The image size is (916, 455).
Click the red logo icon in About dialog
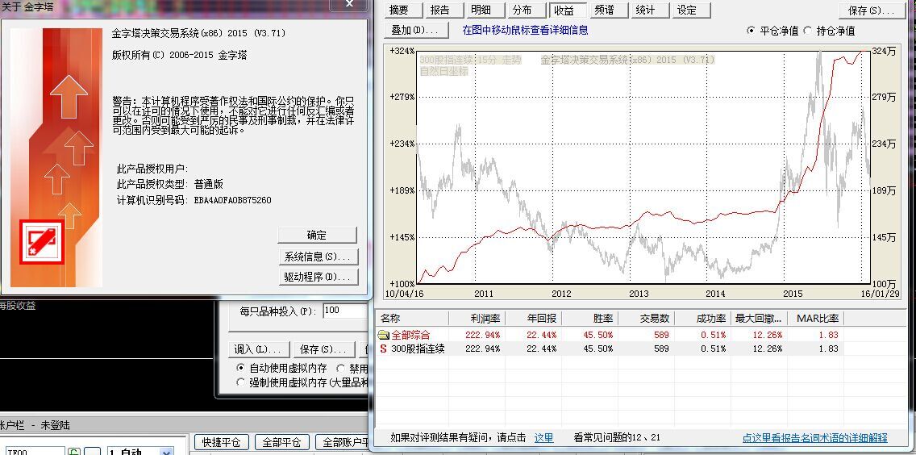[x=41, y=242]
